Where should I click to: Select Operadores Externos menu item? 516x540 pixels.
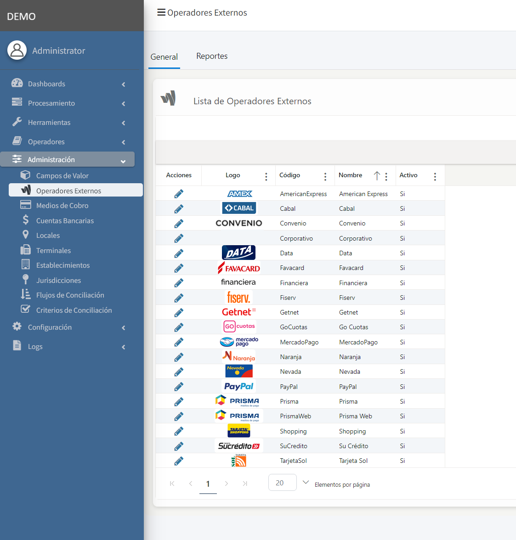pos(75,191)
